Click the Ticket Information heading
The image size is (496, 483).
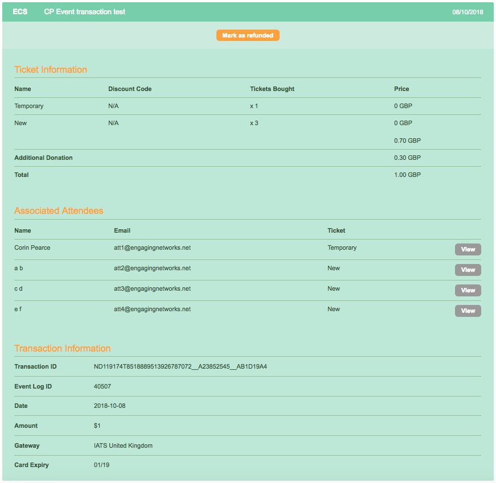pyautogui.click(x=51, y=69)
